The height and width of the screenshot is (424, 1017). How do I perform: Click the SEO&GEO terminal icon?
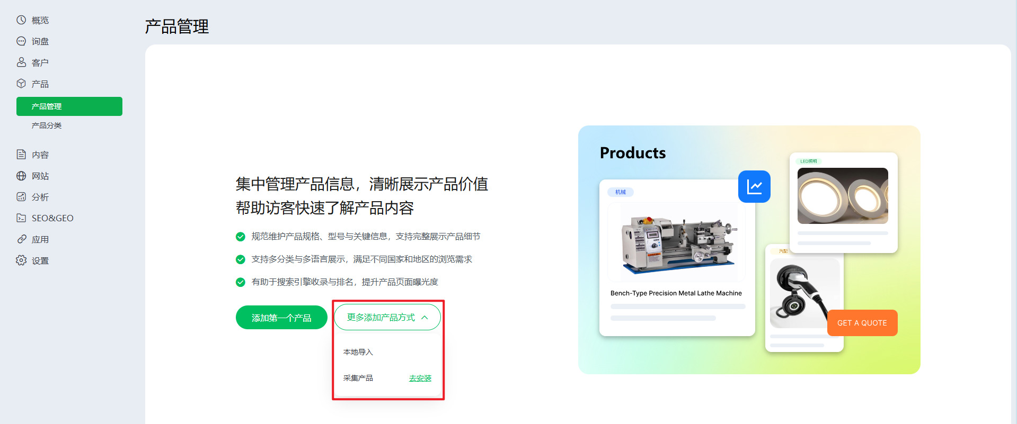tap(21, 218)
